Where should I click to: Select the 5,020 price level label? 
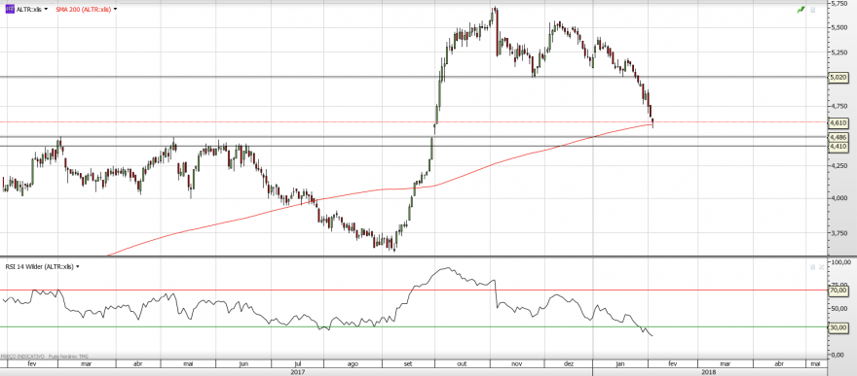[x=838, y=78]
